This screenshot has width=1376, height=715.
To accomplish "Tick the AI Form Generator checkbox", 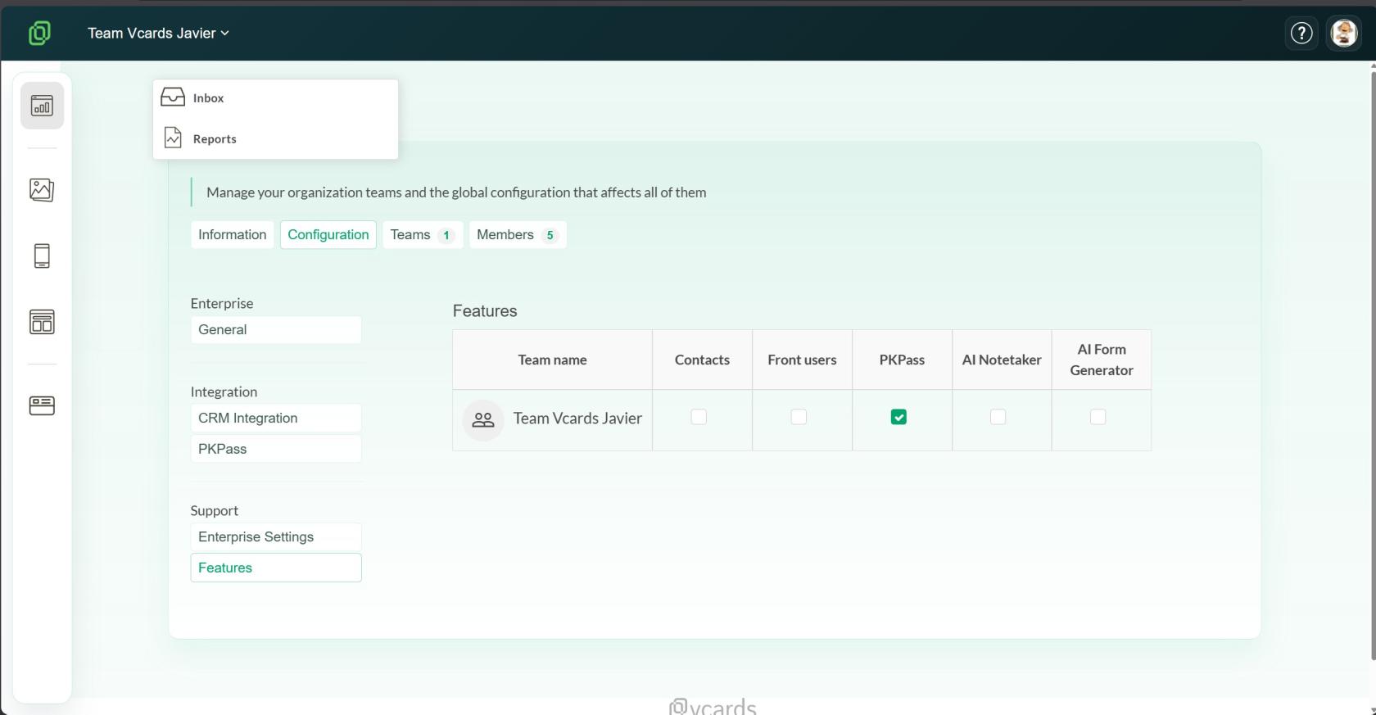I will point(1098,417).
